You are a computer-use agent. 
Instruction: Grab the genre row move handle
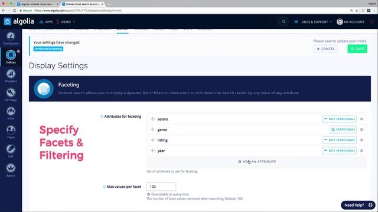pos(152,130)
